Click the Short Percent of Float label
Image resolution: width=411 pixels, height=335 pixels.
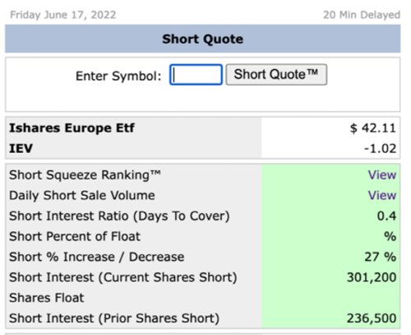[x=75, y=236]
